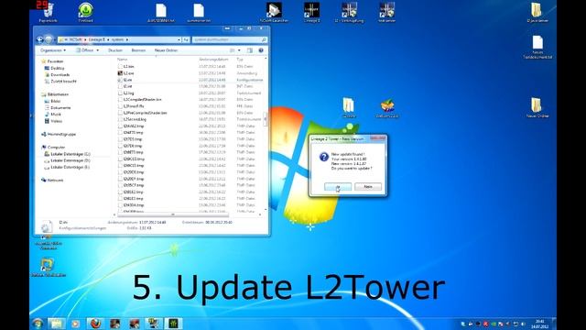Viewport: 586px width, 330px height.
Task: Select the WinRAR archive icon on the desktop
Action: (387, 108)
